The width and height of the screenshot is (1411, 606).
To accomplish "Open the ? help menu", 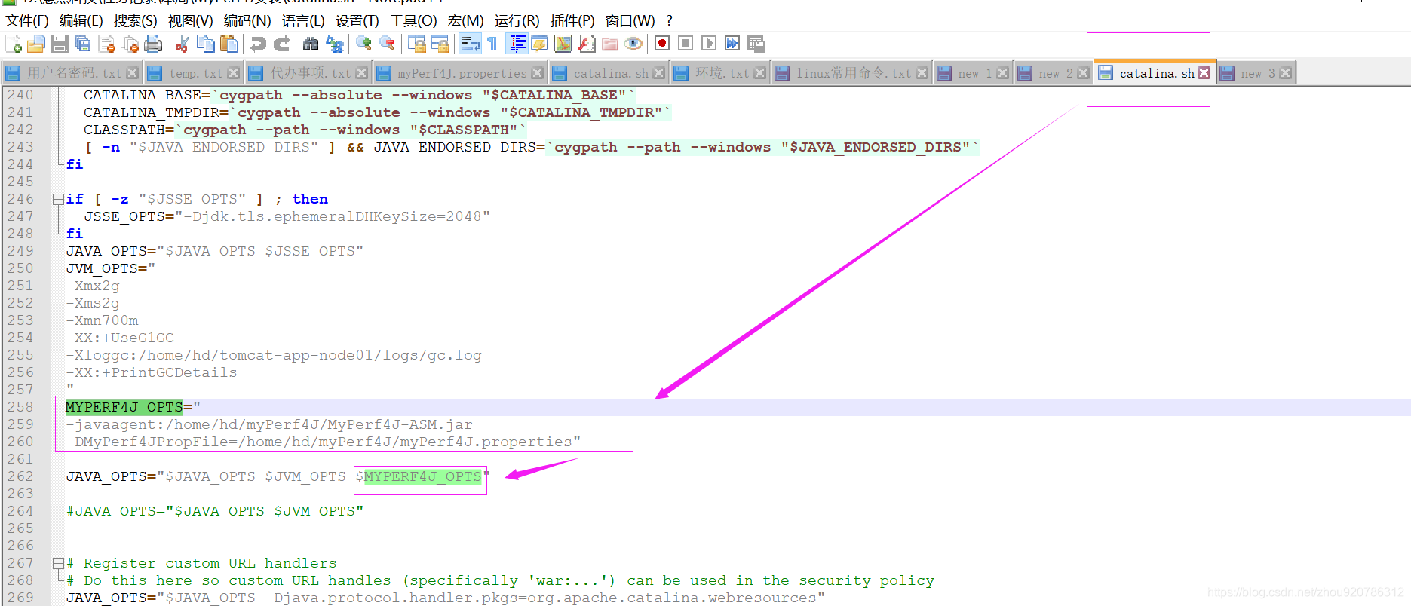I will (x=670, y=20).
